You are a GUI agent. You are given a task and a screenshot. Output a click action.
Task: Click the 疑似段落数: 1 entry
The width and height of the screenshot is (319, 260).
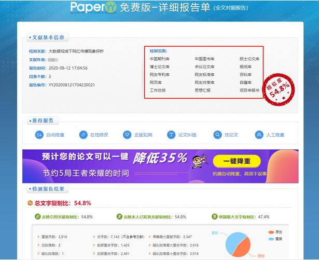pos(52,254)
